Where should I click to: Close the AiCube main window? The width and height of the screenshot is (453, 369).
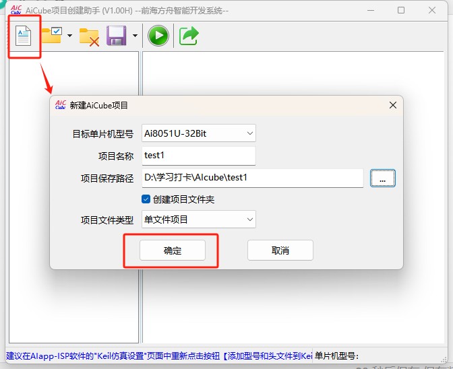coord(432,10)
